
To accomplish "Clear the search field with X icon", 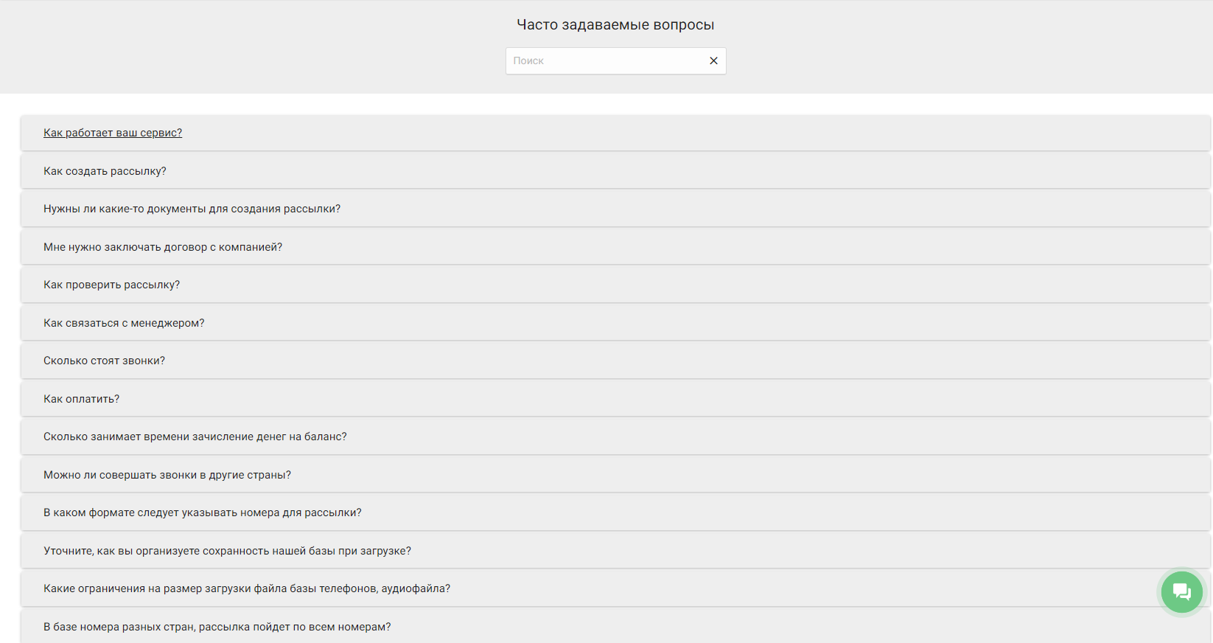I will (713, 60).
